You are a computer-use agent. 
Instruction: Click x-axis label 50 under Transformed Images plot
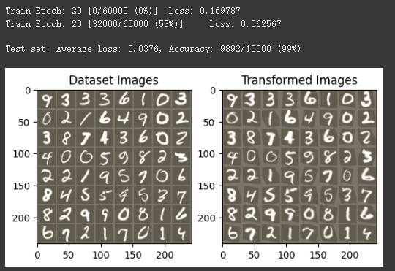[254, 255]
